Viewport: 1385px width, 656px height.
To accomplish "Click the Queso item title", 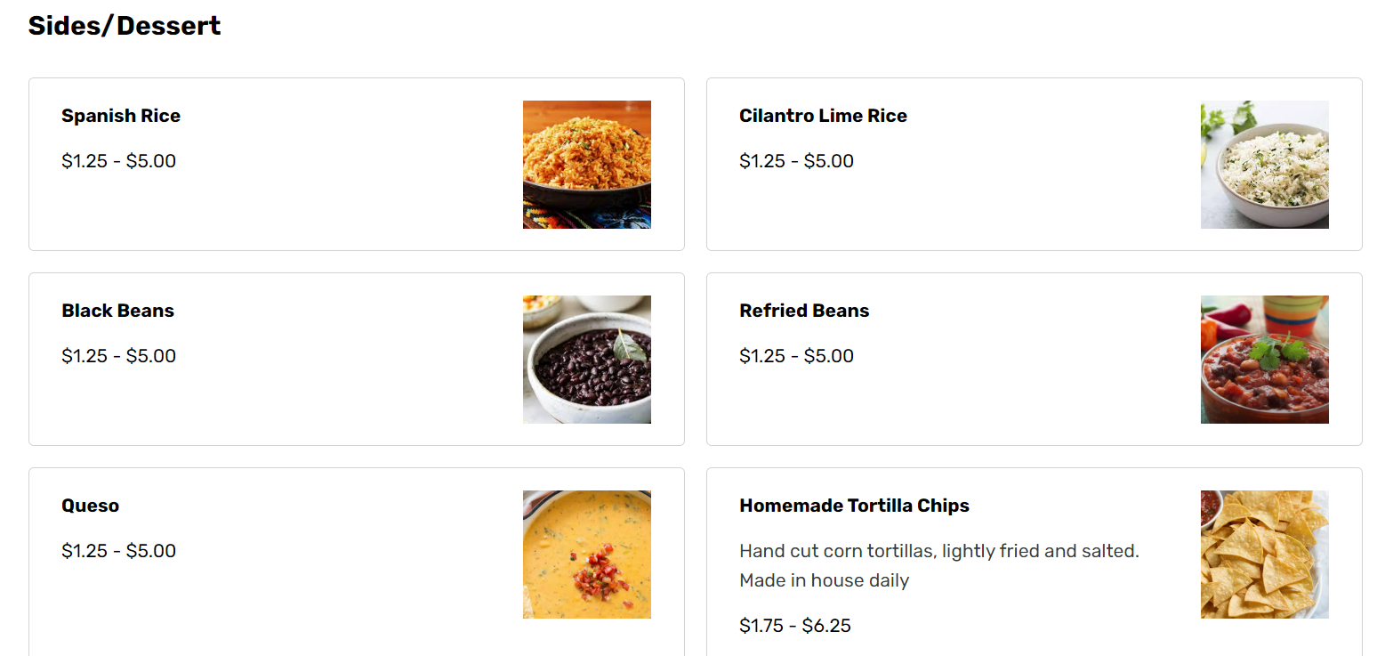I will [x=90, y=506].
